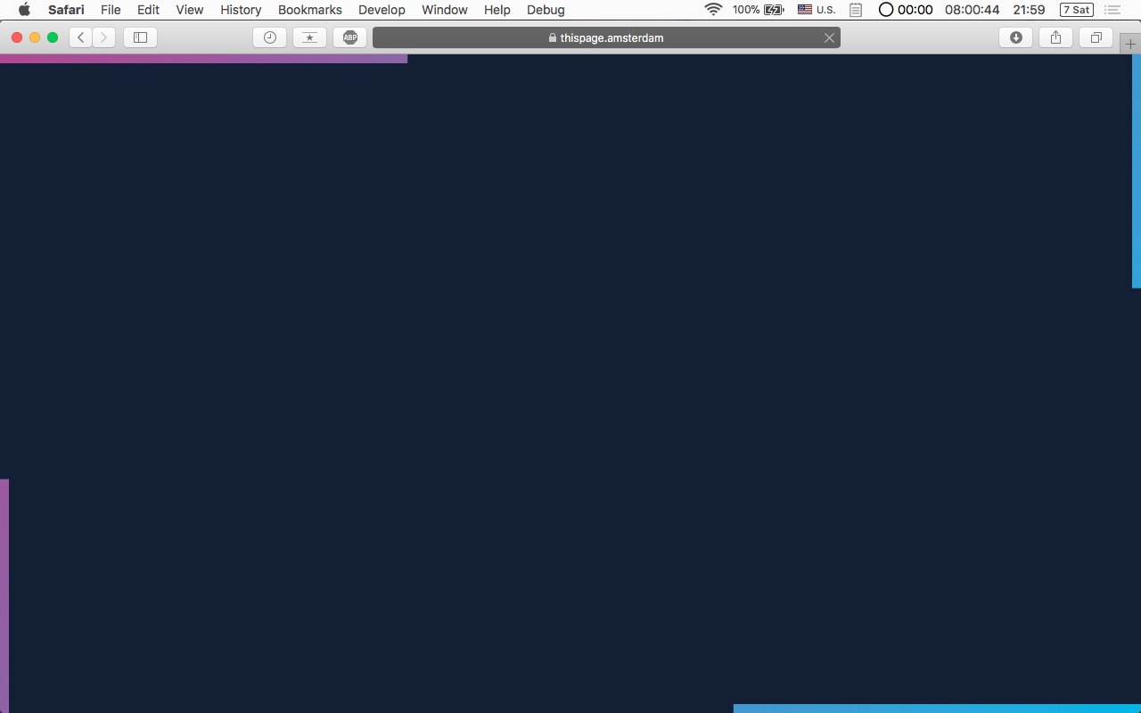
Task: Go back with the Safari back arrow
Action: (81, 37)
